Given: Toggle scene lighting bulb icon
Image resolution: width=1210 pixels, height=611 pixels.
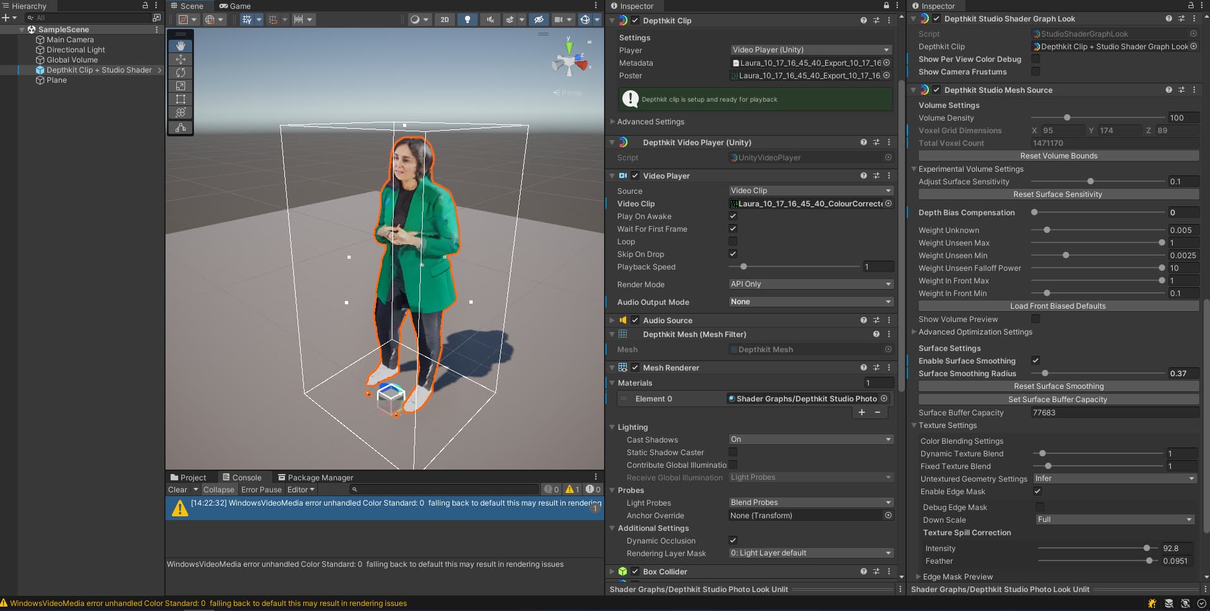Looking at the screenshot, I should pos(468,20).
